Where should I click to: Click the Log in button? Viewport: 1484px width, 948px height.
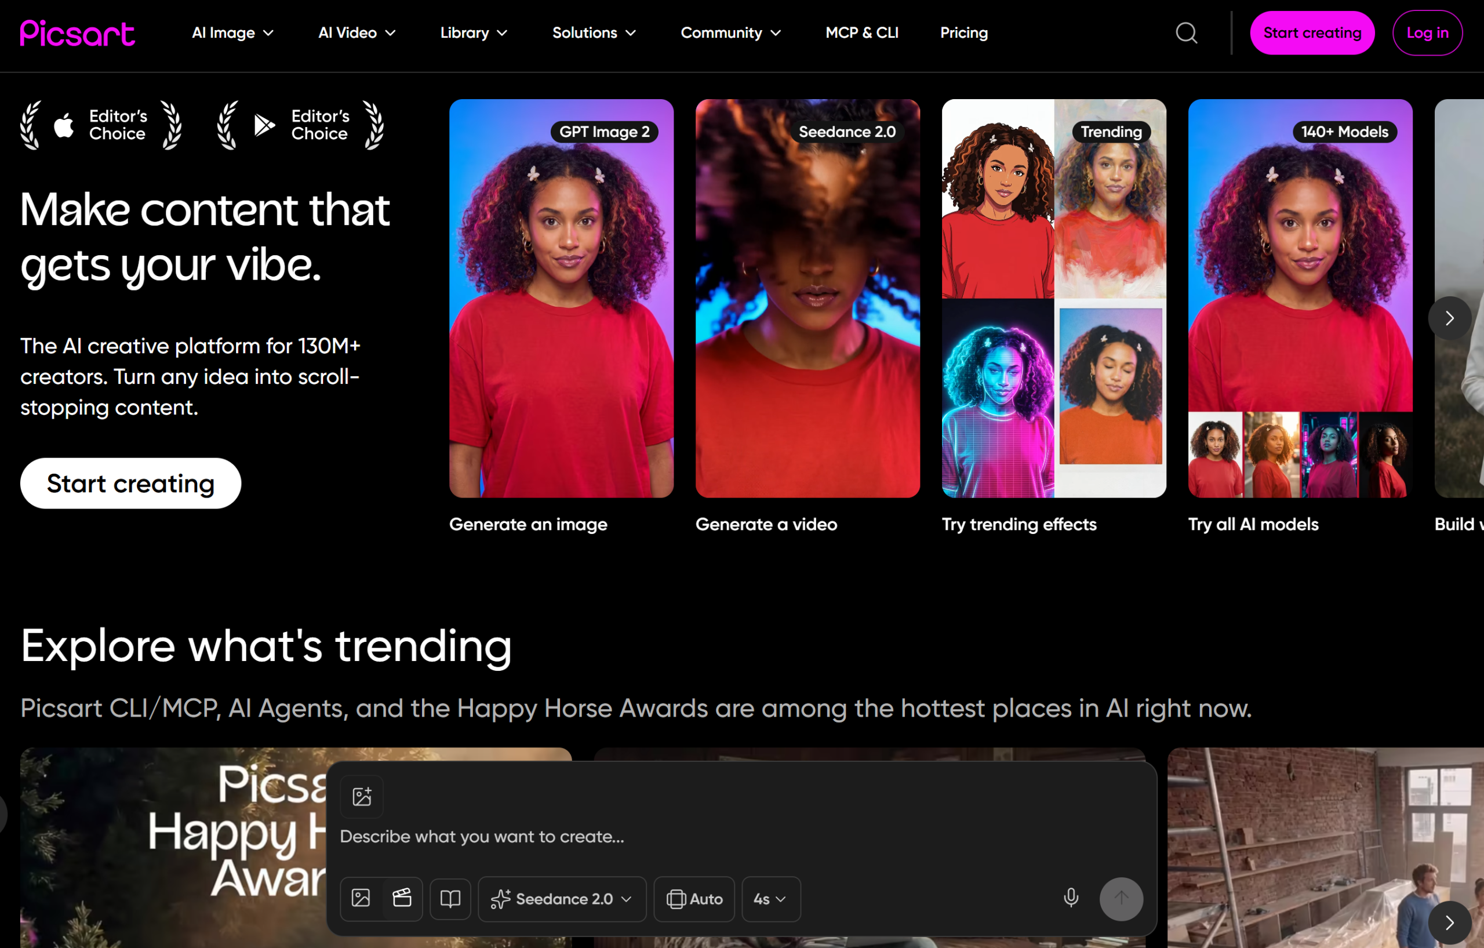1427,33
